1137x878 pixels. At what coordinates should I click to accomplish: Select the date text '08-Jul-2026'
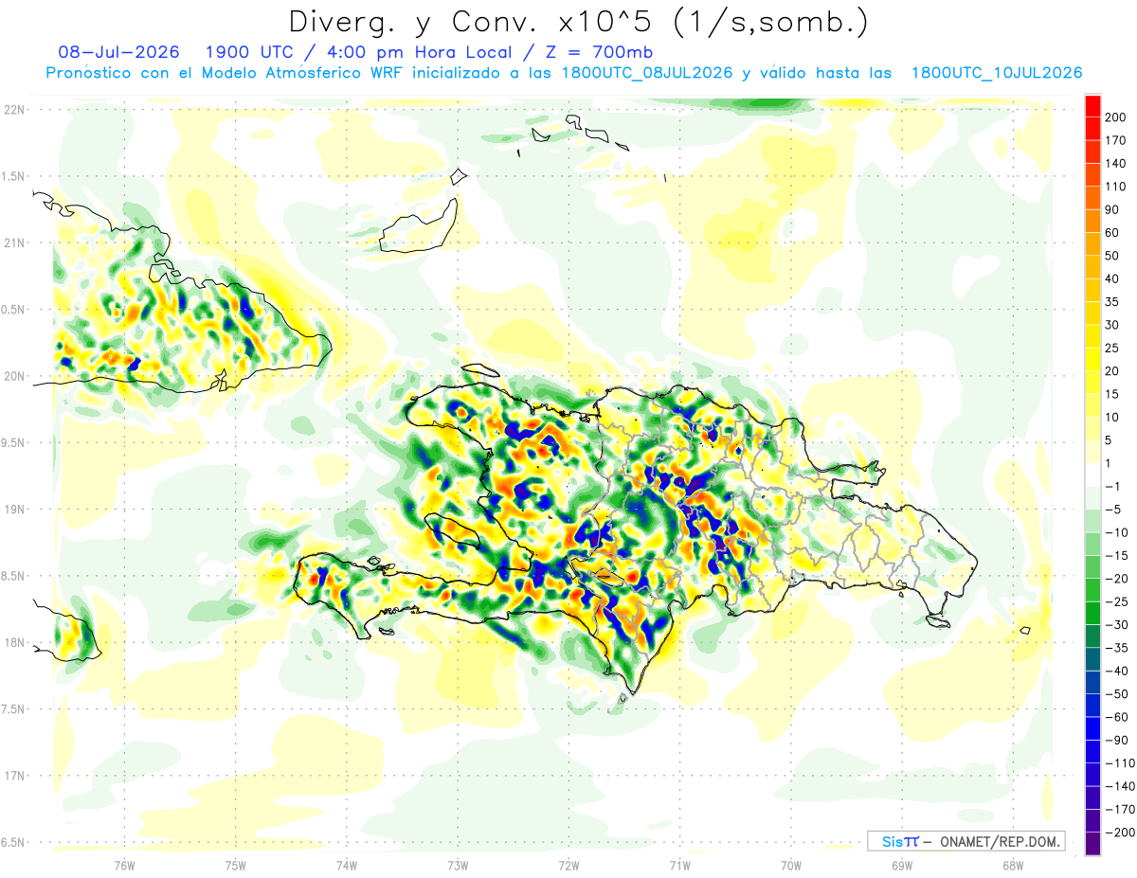click(x=118, y=52)
